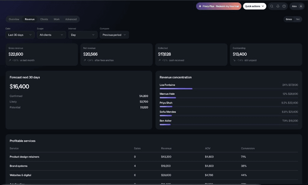Click the Outstanding card showing $13,400
The image size is (308, 185).
click(266, 55)
